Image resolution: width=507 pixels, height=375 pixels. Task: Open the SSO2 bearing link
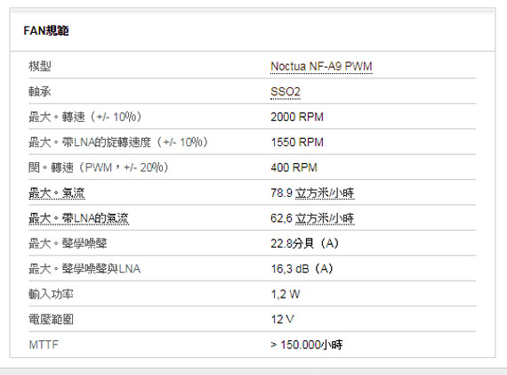click(x=286, y=92)
